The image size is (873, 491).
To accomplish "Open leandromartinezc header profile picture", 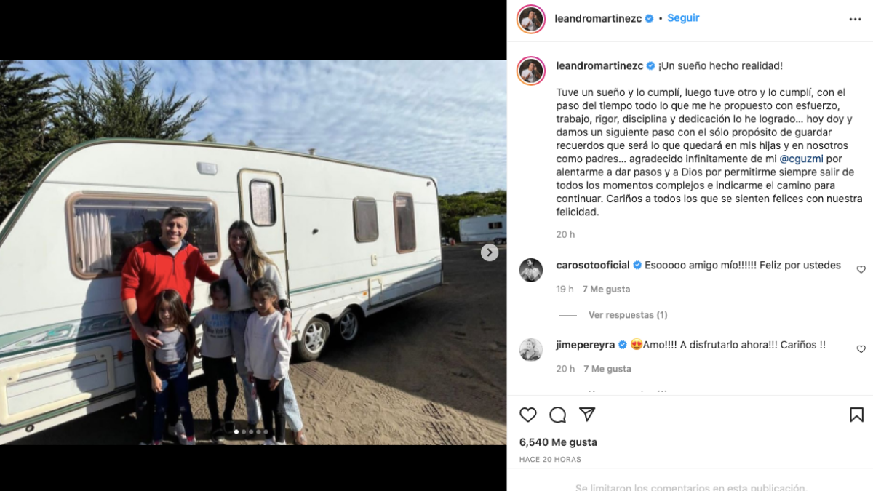I will tap(531, 19).
